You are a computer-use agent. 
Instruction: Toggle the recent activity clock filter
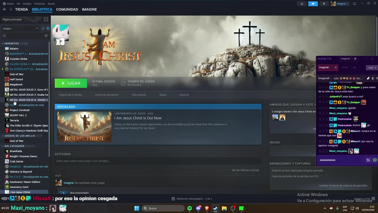[x=43, y=28]
